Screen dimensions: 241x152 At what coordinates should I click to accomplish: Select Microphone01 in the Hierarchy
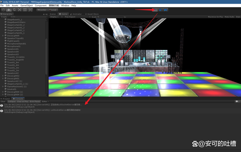(14, 46)
